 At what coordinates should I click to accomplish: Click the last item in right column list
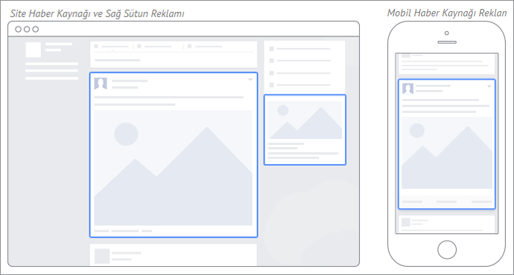pyautogui.click(x=299, y=85)
